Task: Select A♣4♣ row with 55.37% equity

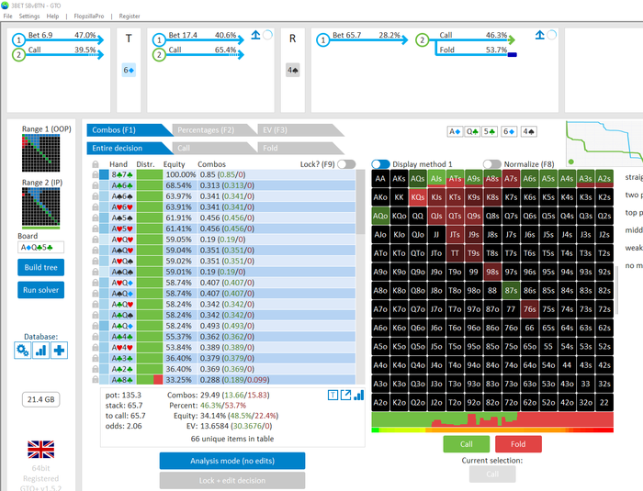Action: [x=227, y=337]
